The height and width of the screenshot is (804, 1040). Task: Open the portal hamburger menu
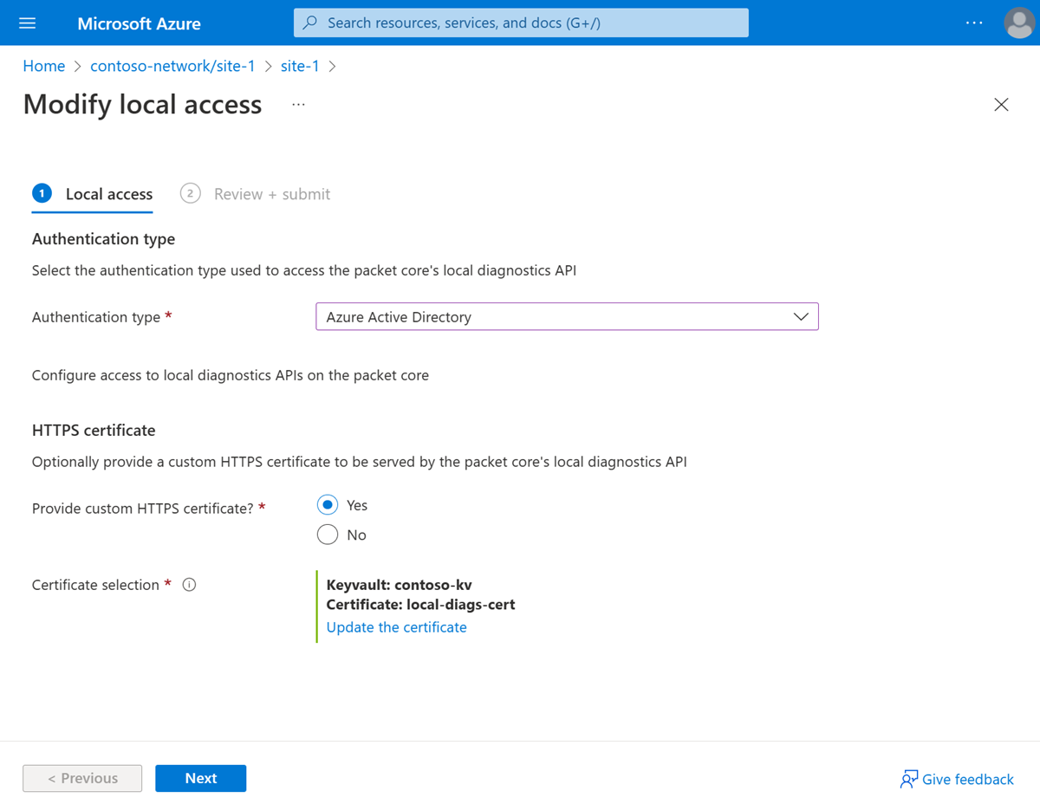click(x=29, y=23)
